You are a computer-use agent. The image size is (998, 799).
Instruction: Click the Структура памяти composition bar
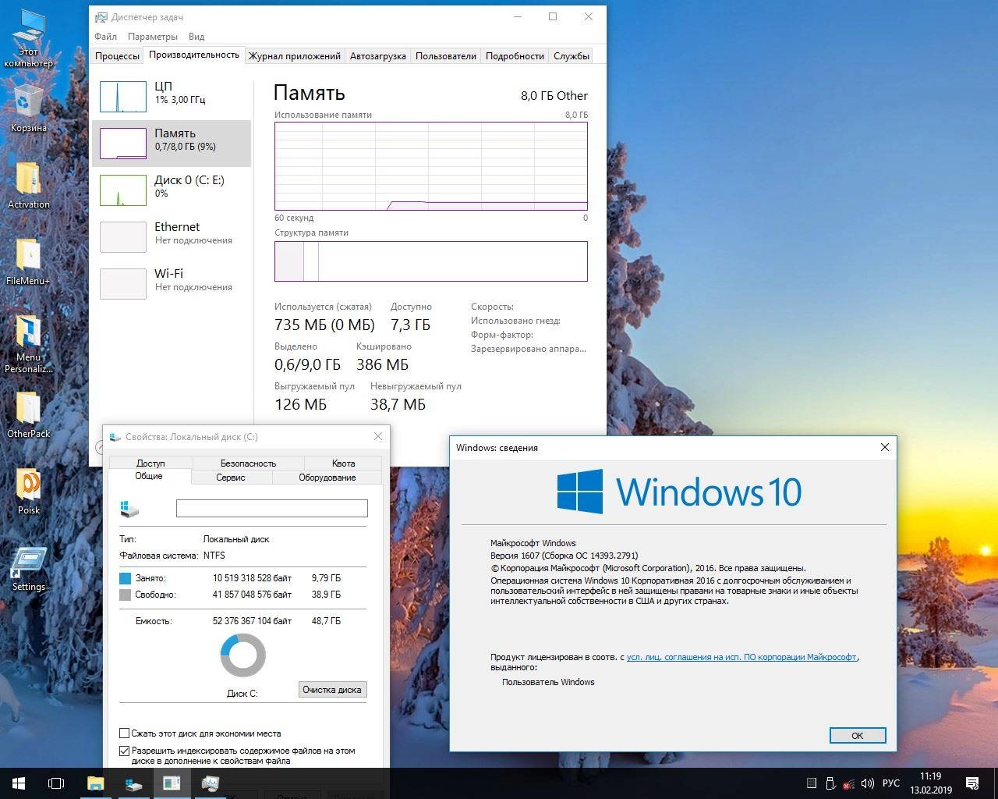click(x=431, y=261)
